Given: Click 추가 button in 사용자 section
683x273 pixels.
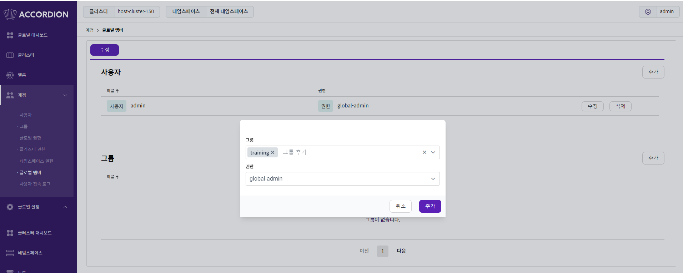Looking at the screenshot, I should point(653,72).
